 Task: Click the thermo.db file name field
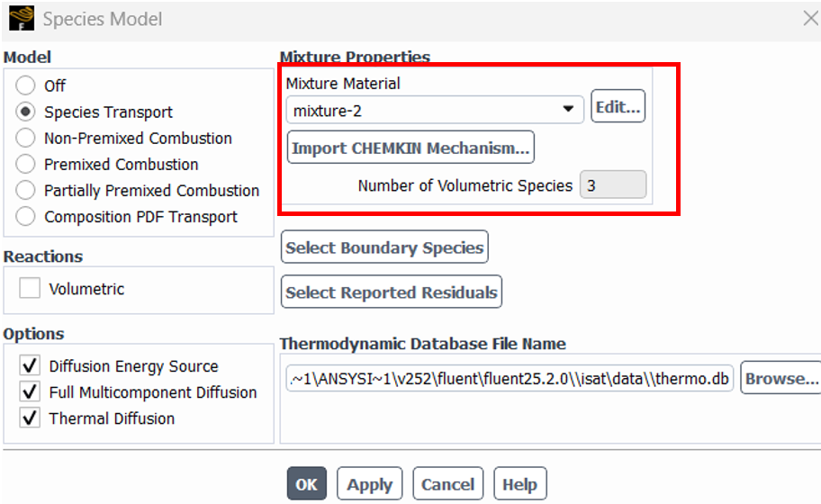[510, 378]
